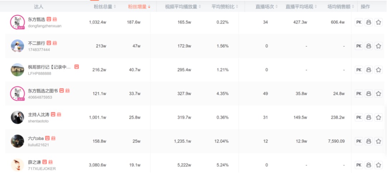Toggle star favorite for 枫哥旅行记
Image resolution: width=387 pixels, height=173 pixels.
coord(378,70)
